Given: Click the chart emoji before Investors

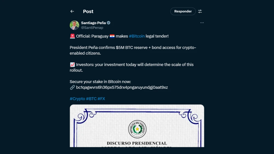Looking at the screenshot, I should tap(72, 65).
